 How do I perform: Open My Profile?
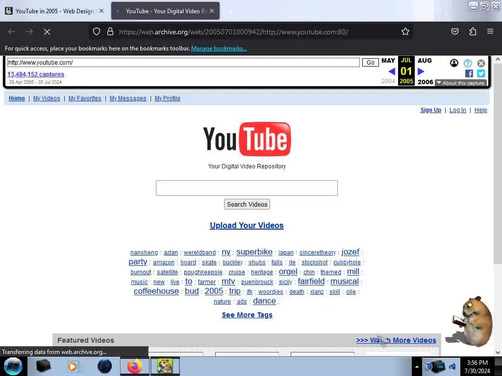point(168,98)
